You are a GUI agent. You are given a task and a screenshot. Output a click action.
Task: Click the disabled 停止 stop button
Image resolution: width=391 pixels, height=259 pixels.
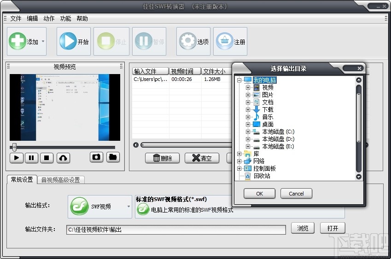(111, 41)
